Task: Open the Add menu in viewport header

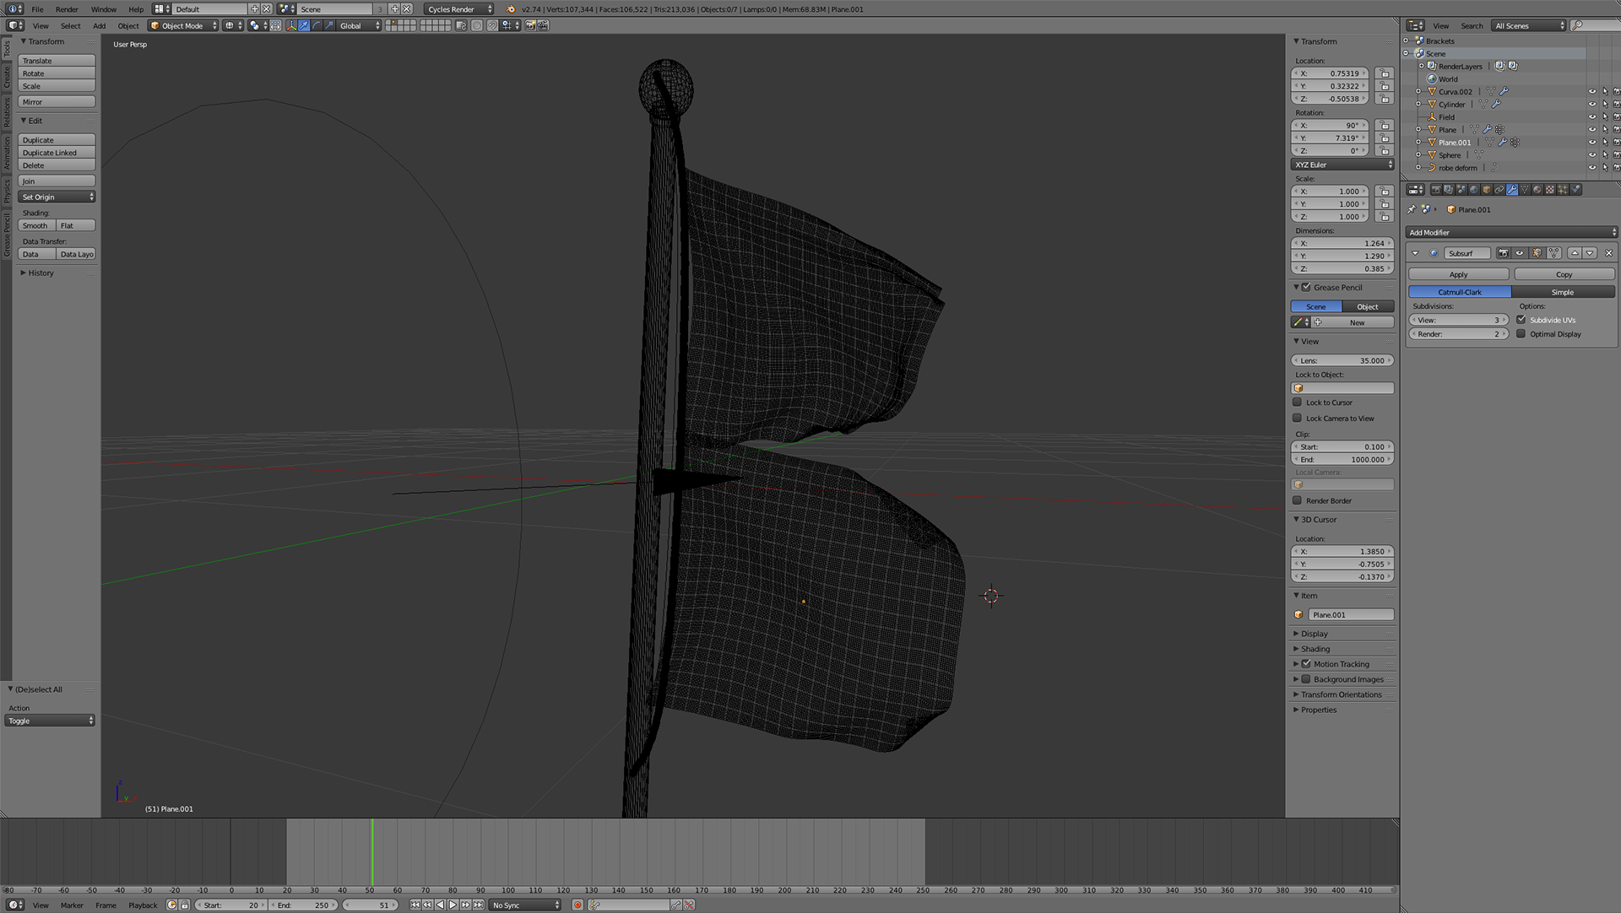Action: click(99, 26)
